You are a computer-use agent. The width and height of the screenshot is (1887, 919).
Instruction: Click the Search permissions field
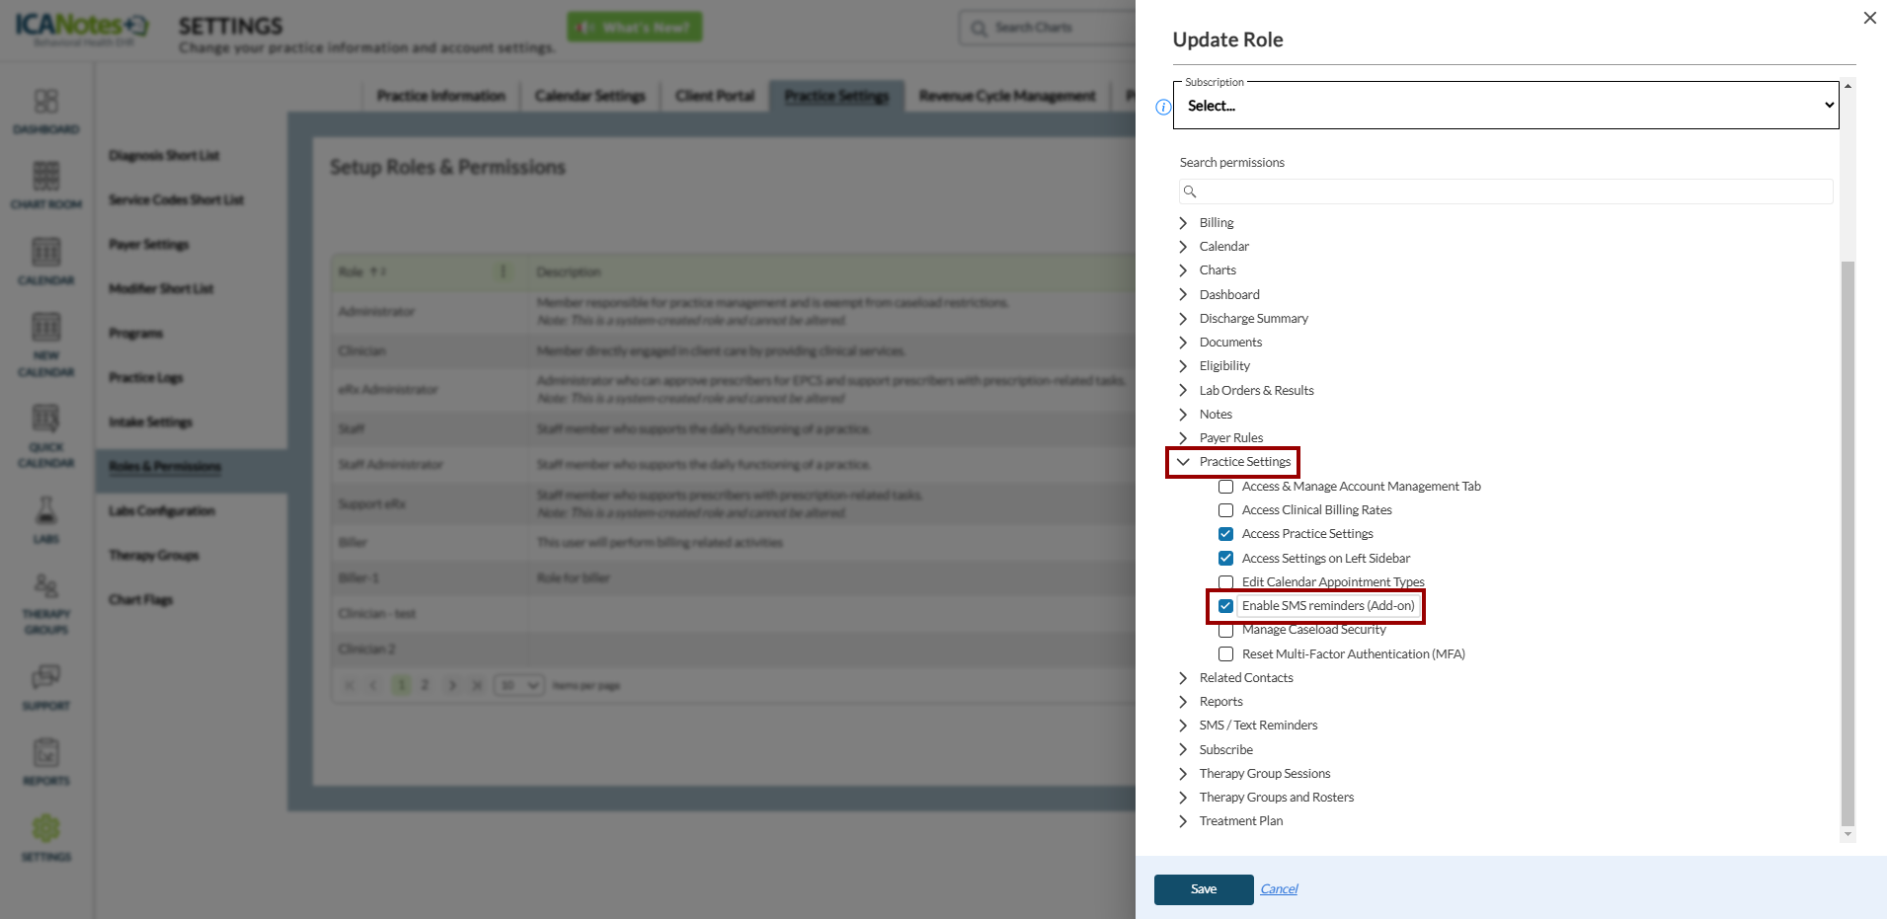click(x=1506, y=191)
